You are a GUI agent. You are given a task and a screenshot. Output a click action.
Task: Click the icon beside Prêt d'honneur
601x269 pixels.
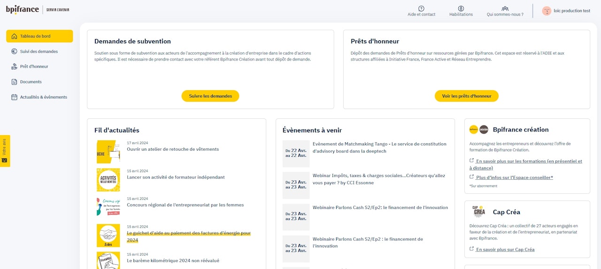pos(14,67)
